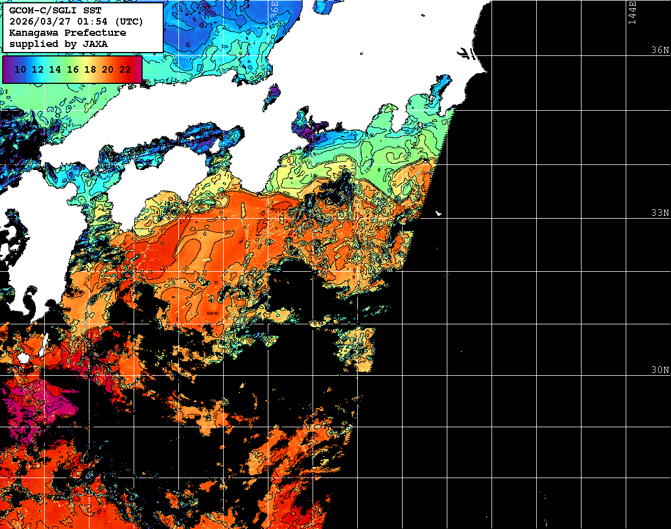Viewport: 671px width, 529px height.
Task: Click the 30N latitude label on the right
Action: coord(660,370)
